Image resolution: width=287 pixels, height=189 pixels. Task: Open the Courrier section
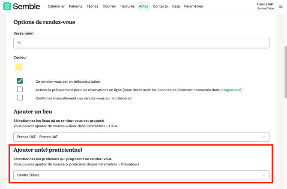click(109, 6)
